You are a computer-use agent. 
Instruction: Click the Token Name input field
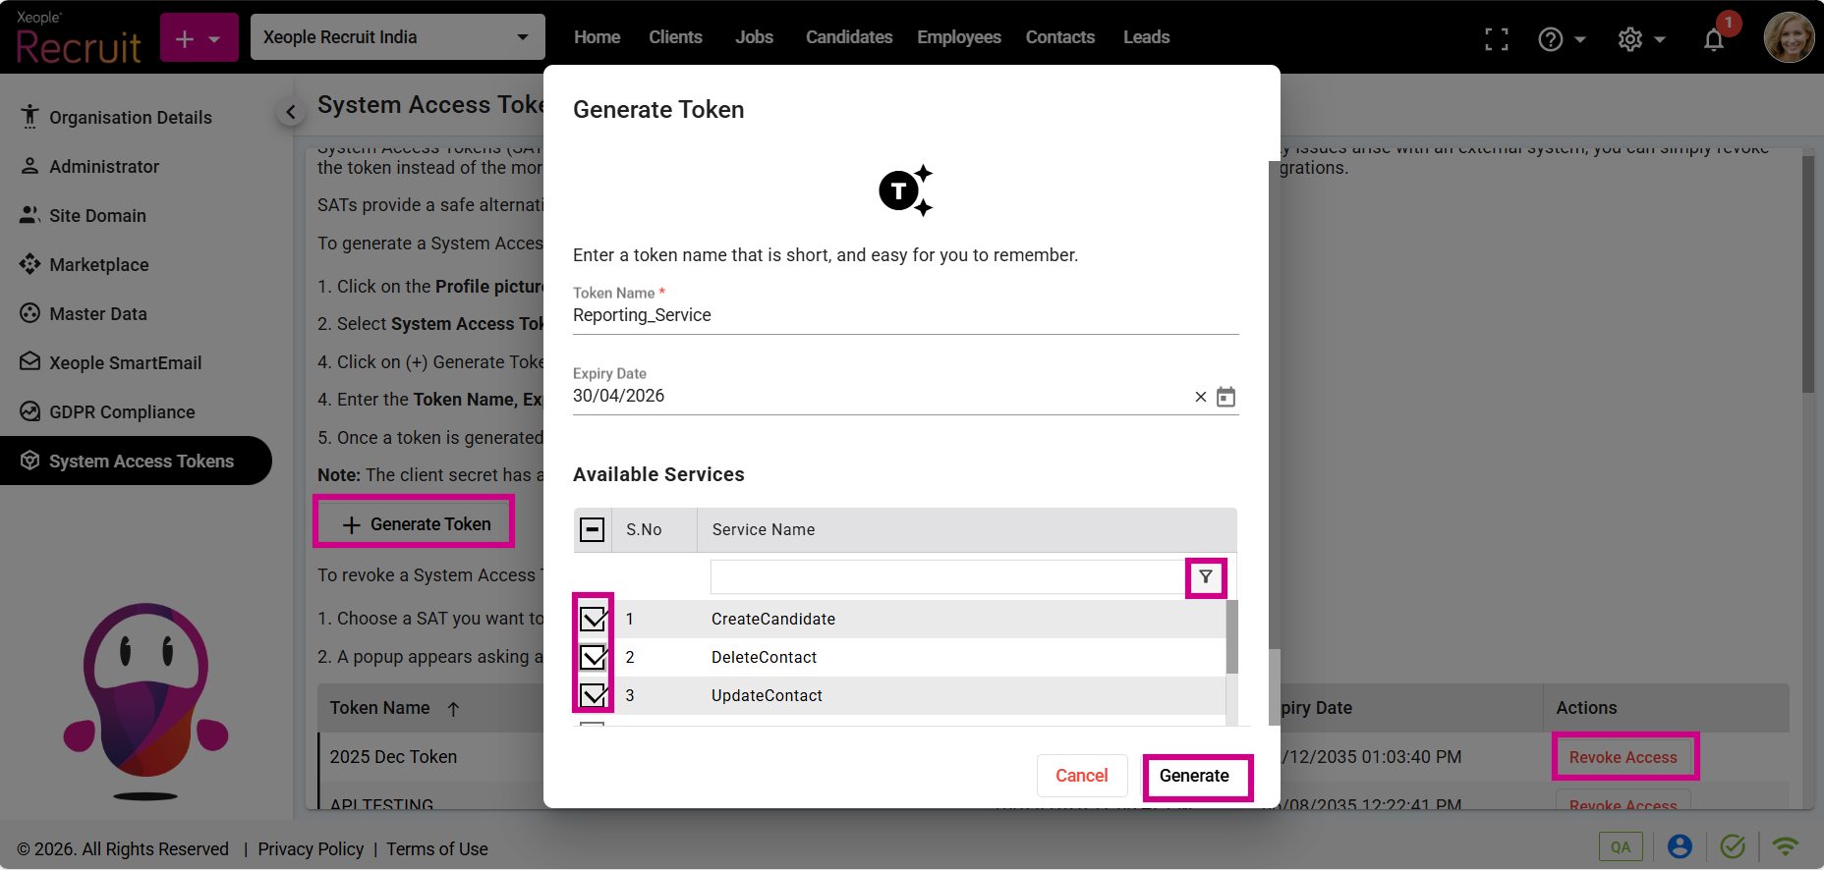(x=904, y=315)
